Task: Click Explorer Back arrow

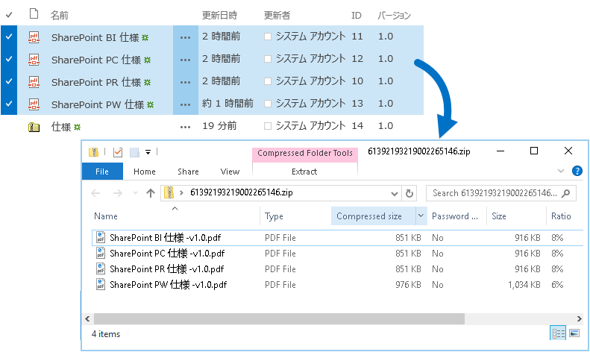Action: (95, 193)
